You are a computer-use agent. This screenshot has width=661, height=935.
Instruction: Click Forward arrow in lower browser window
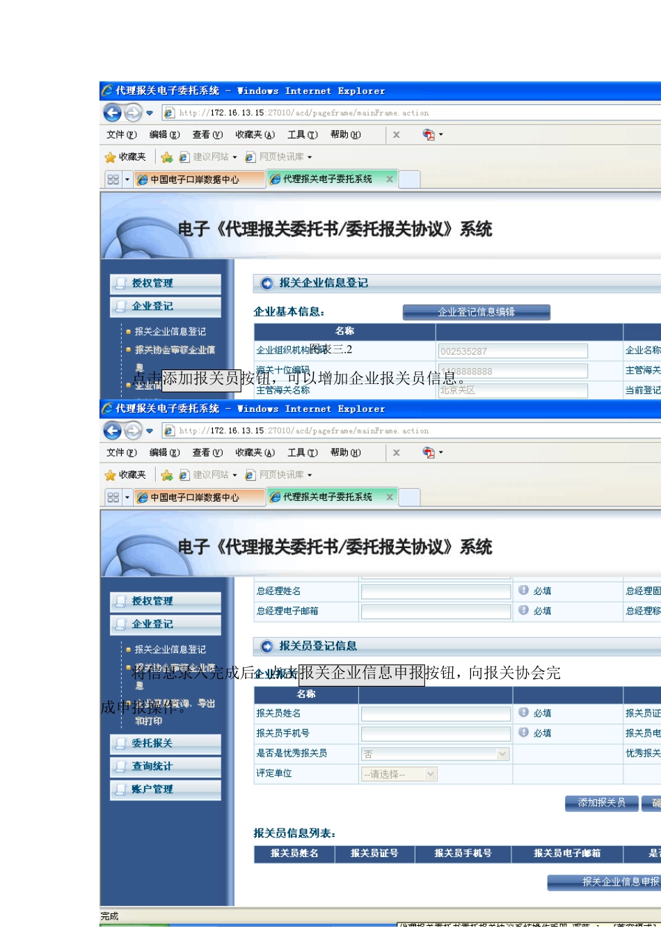pos(133,430)
